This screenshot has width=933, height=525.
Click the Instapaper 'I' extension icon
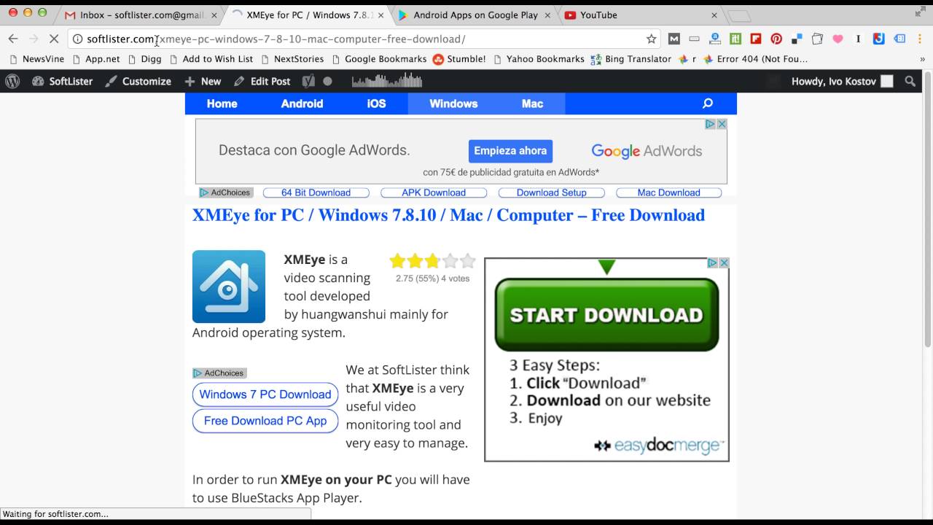(x=859, y=39)
